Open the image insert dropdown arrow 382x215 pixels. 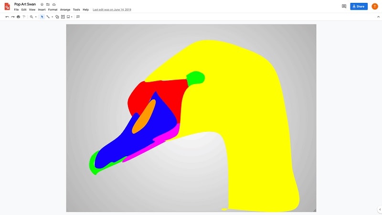[x=72, y=17]
